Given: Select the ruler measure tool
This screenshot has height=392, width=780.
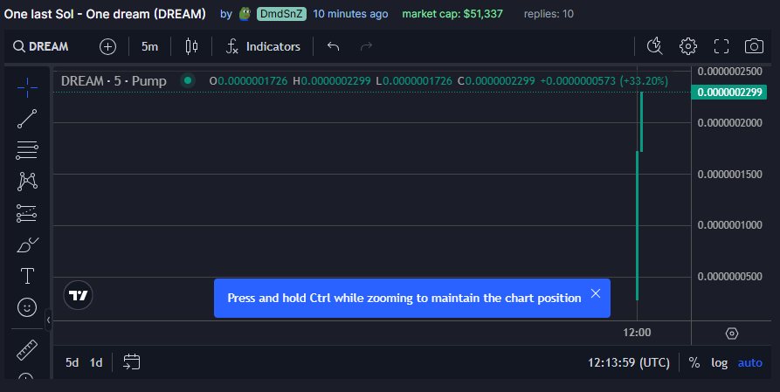Looking at the screenshot, I should click(x=27, y=350).
